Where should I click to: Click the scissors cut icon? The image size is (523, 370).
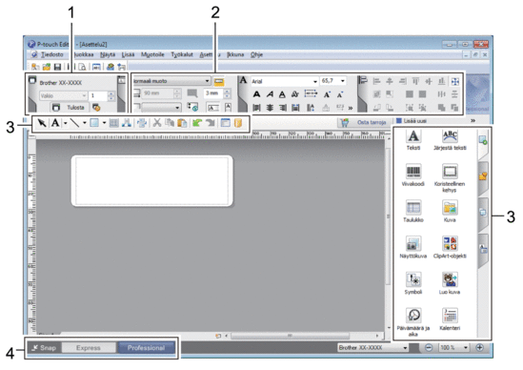coord(157,123)
